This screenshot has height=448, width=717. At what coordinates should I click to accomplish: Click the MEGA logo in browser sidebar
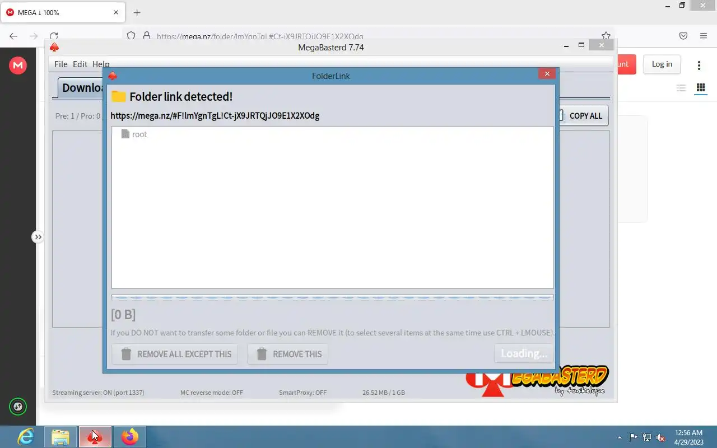click(x=18, y=66)
